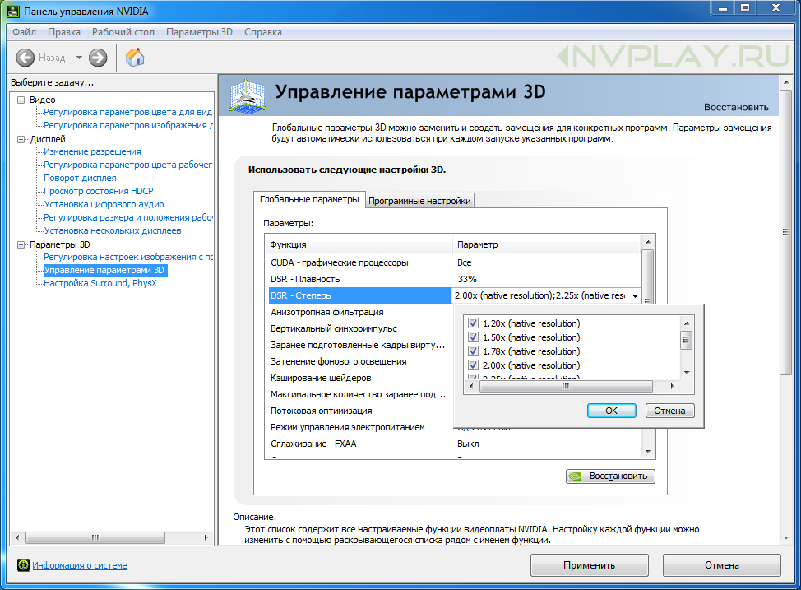Viewport: 801px width, 590px height.
Task: Click the Back arrow icon
Action: pos(25,58)
